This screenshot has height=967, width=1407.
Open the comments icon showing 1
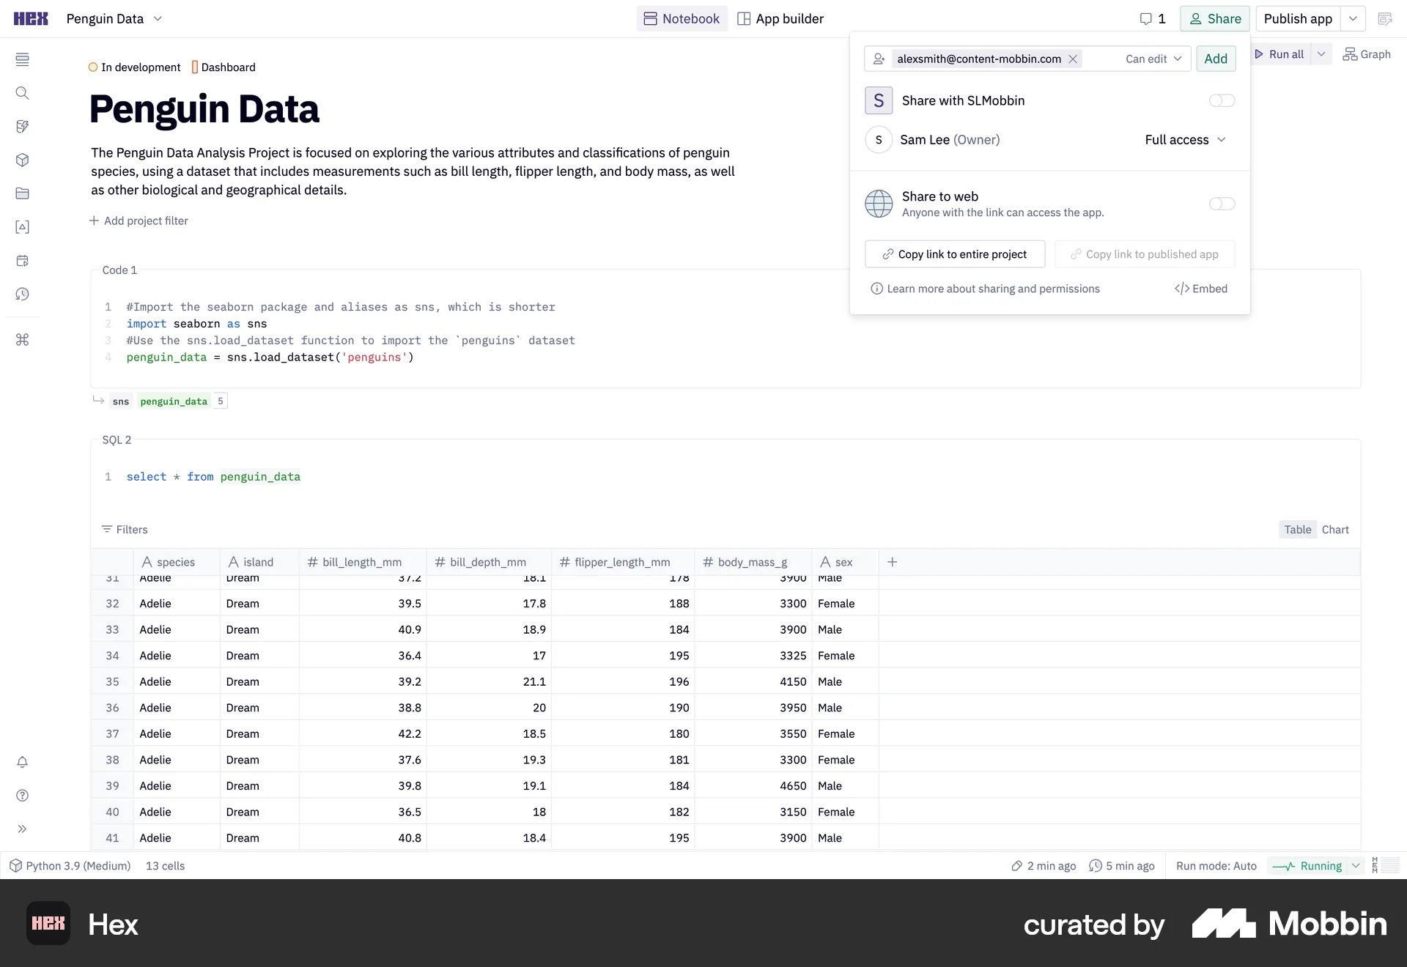click(x=1152, y=19)
